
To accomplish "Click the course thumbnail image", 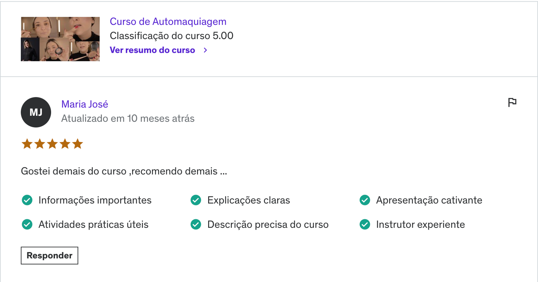I will click(x=60, y=39).
